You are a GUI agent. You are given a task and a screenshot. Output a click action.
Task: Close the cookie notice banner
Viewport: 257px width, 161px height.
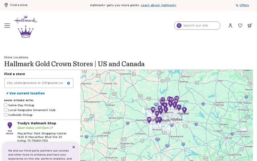pyautogui.click(x=73, y=147)
